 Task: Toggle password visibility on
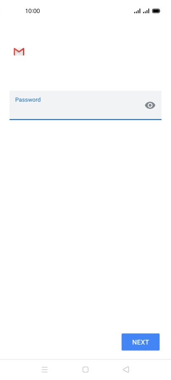[x=150, y=105]
